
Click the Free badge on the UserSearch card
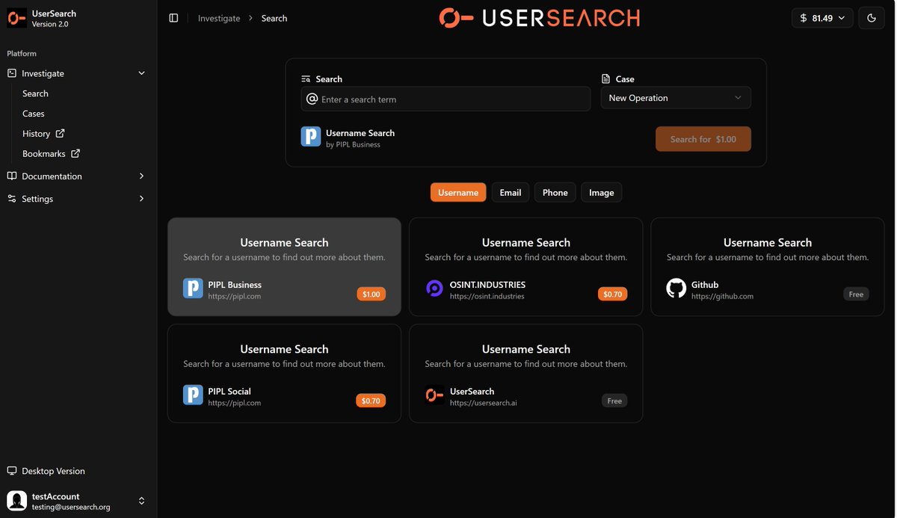click(x=614, y=401)
